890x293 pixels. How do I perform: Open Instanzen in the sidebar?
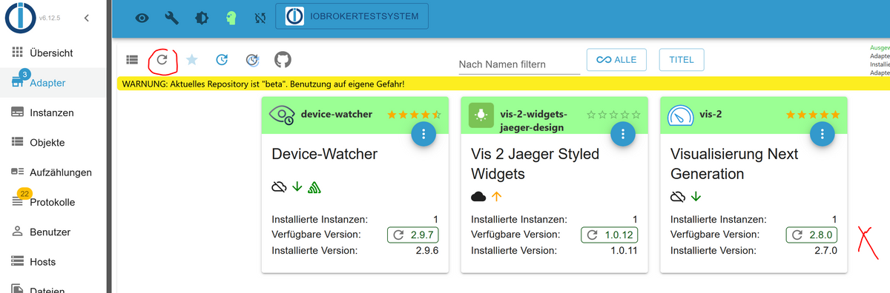click(x=53, y=112)
